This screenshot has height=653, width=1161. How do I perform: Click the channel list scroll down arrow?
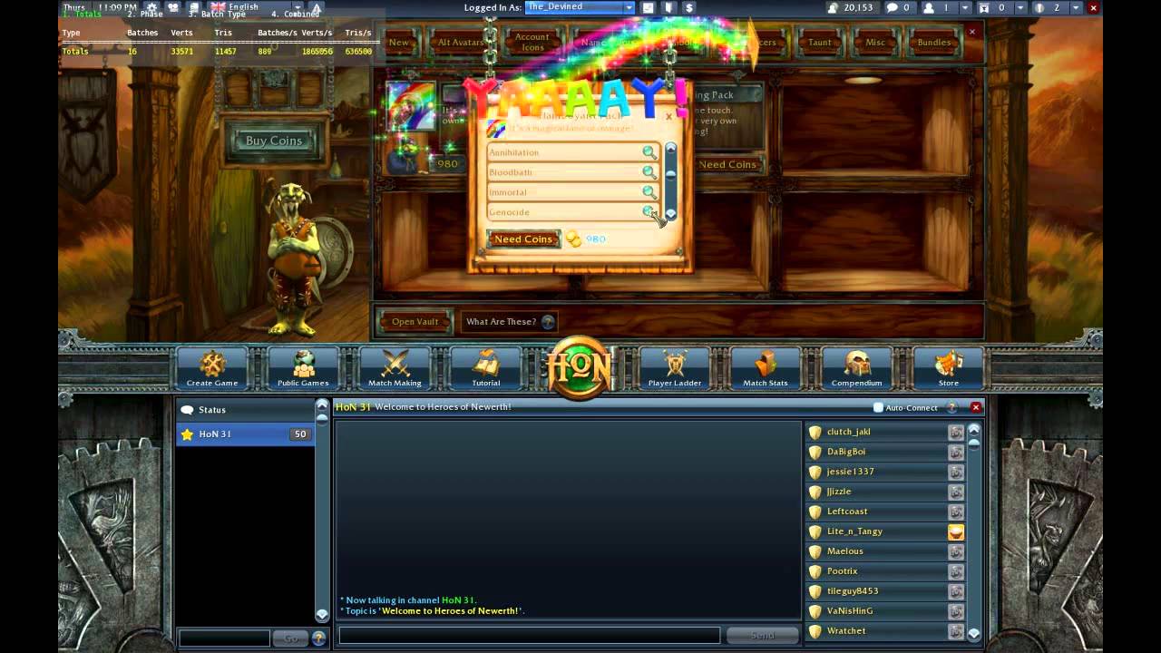coord(322,614)
